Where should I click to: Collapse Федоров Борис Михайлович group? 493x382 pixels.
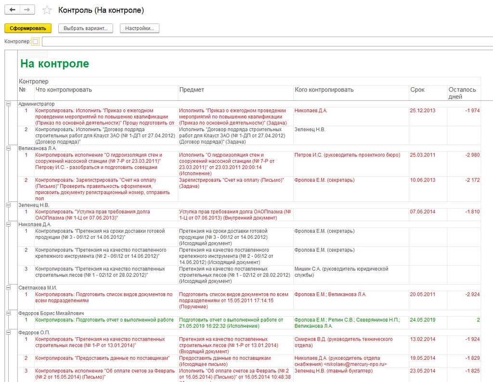coord(8,313)
